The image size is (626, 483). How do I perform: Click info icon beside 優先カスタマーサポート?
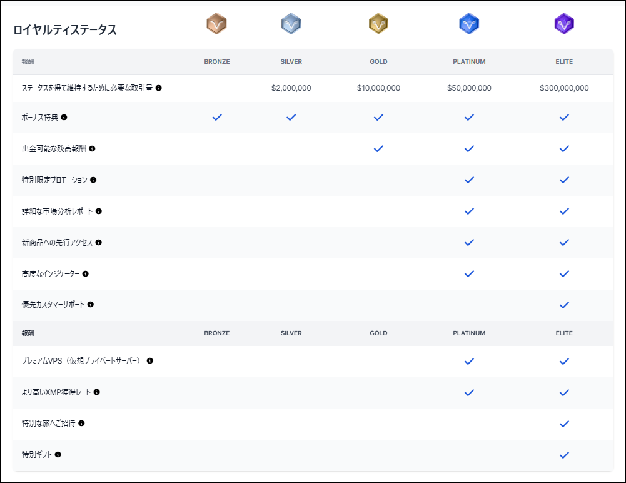[91, 305]
